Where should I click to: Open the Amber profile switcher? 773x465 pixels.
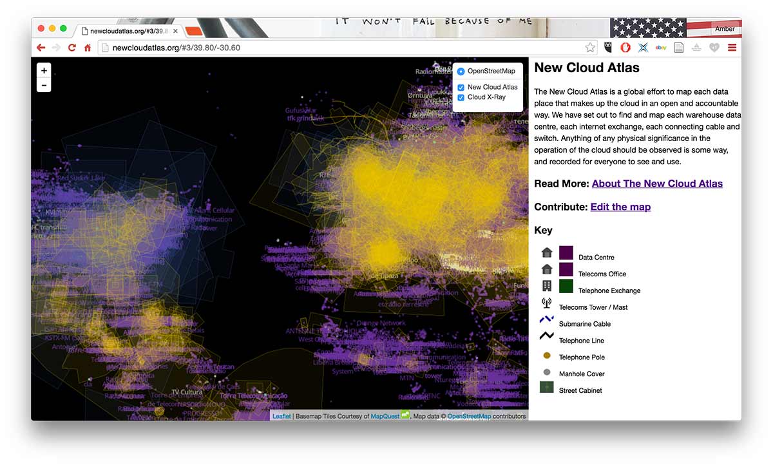point(724,29)
